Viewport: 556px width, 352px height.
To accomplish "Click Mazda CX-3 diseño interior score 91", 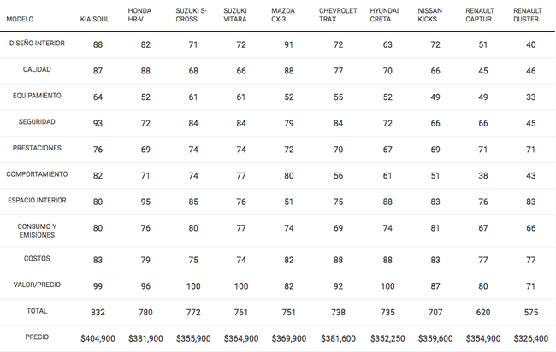I will [288, 44].
